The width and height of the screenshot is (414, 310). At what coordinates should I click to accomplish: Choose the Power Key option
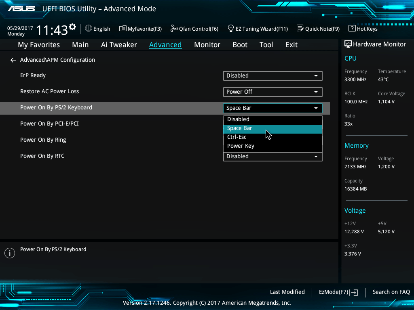[273, 146]
